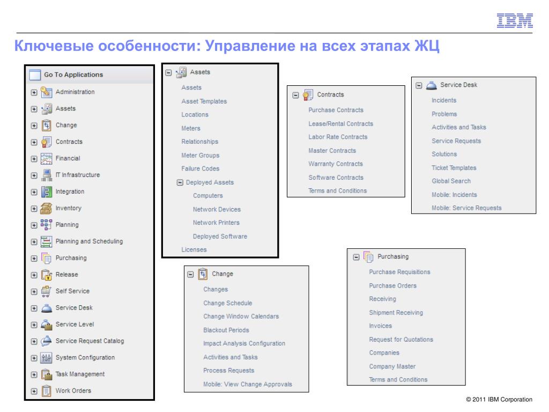Open Ticket Templates

[454, 168]
